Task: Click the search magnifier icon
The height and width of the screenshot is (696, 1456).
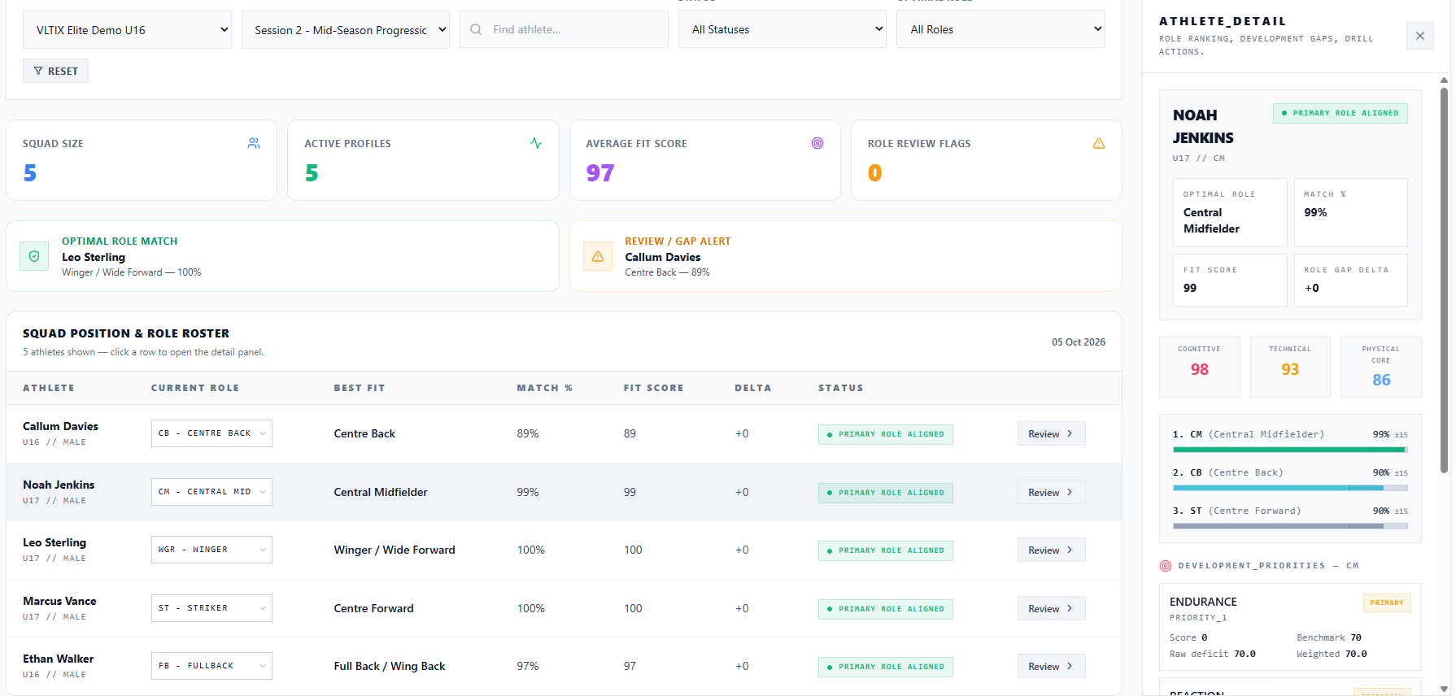Action: tap(476, 29)
